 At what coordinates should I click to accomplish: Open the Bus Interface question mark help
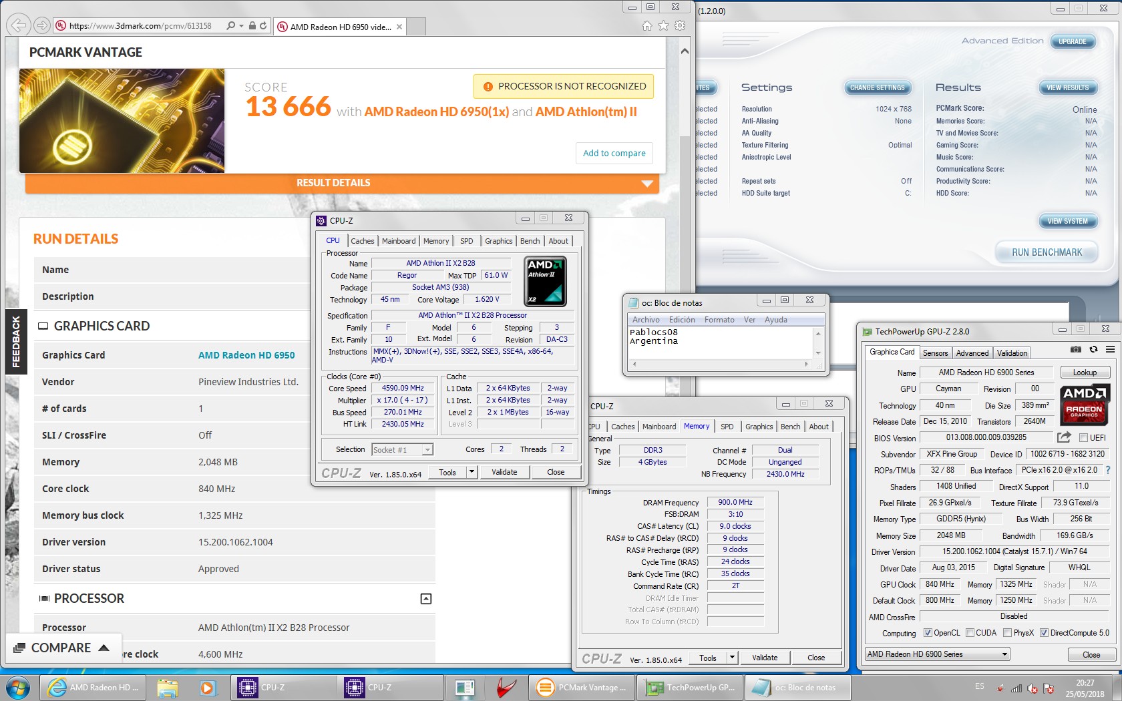pos(1108,470)
